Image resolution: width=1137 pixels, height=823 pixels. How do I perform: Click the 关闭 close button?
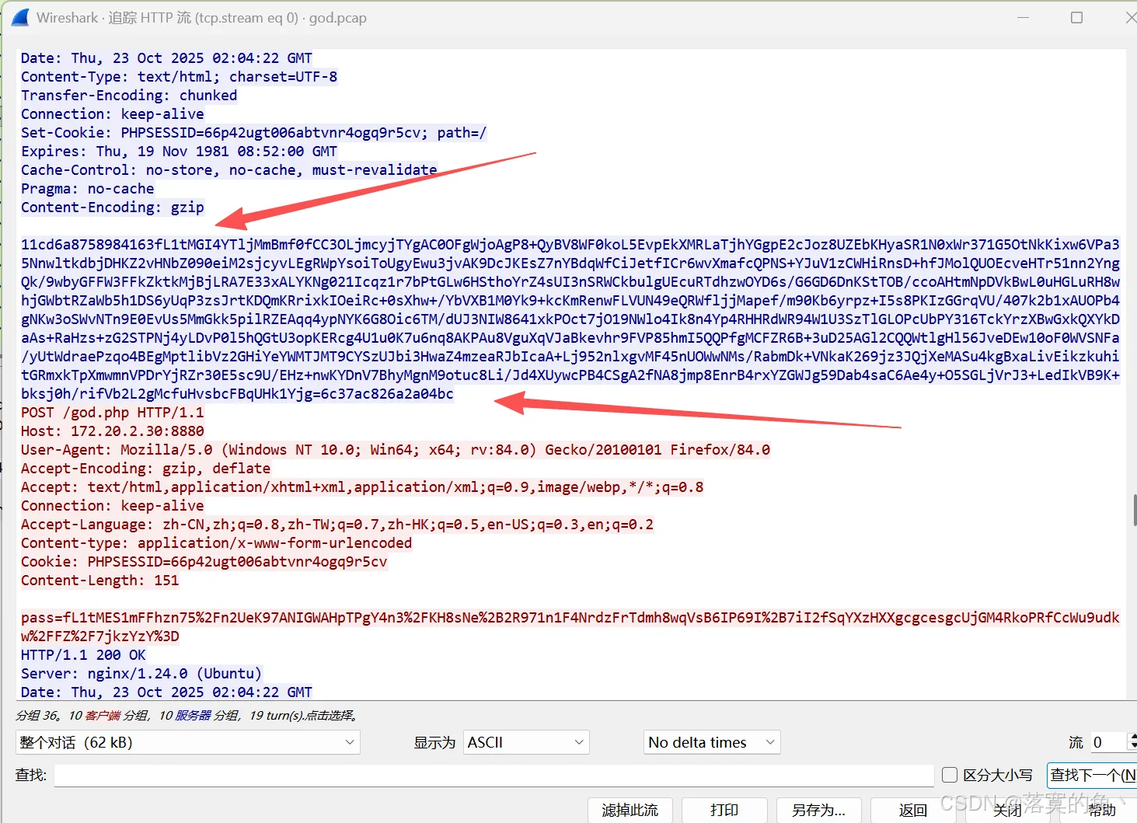[x=1007, y=810]
